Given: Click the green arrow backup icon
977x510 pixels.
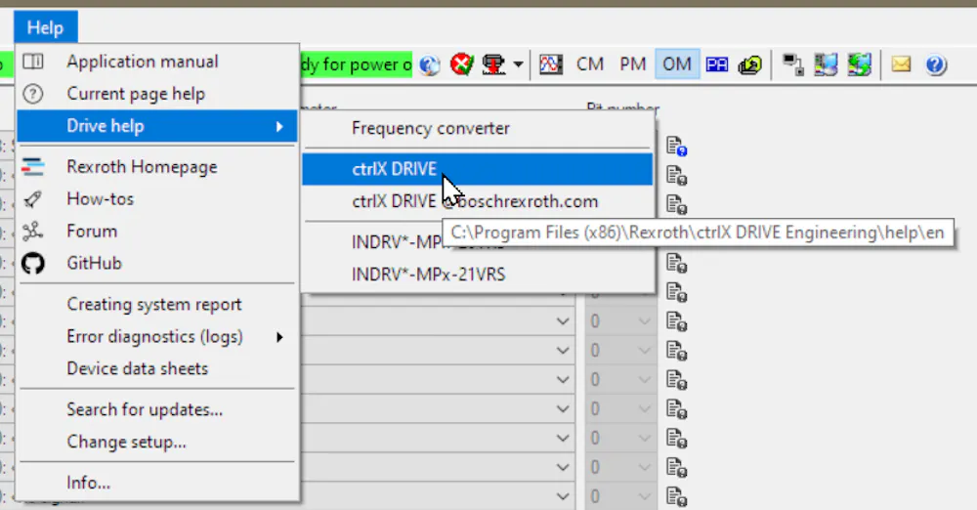Looking at the screenshot, I should click(x=750, y=64).
